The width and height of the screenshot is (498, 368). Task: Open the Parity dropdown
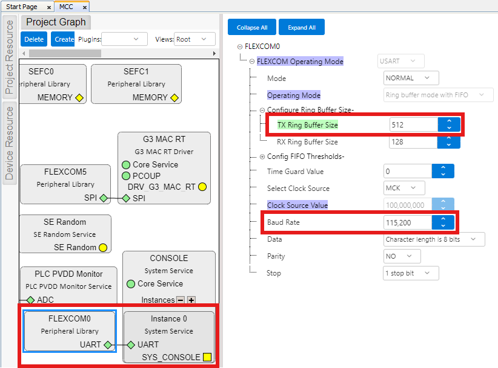(402, 256)
